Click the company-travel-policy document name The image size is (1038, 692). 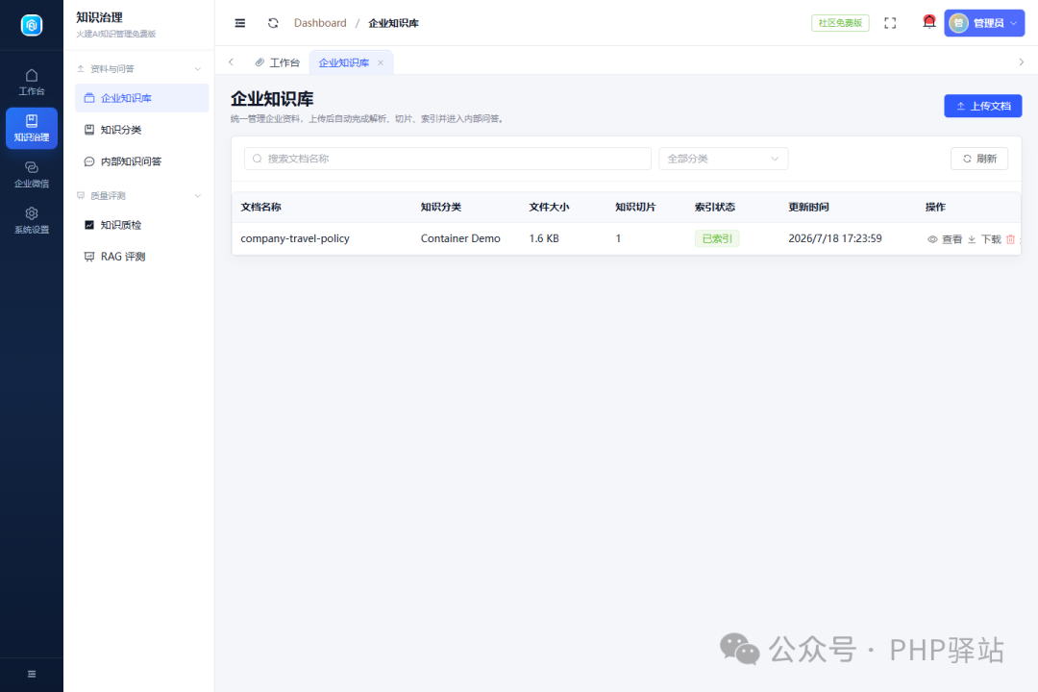[x=295, y=238]
